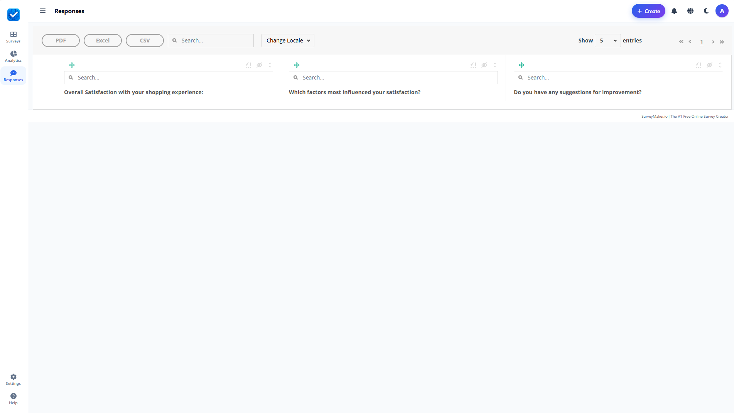Search within suggestions for improvement column
734x413 pixels.
pyautogui.click(x=618, y=78)
